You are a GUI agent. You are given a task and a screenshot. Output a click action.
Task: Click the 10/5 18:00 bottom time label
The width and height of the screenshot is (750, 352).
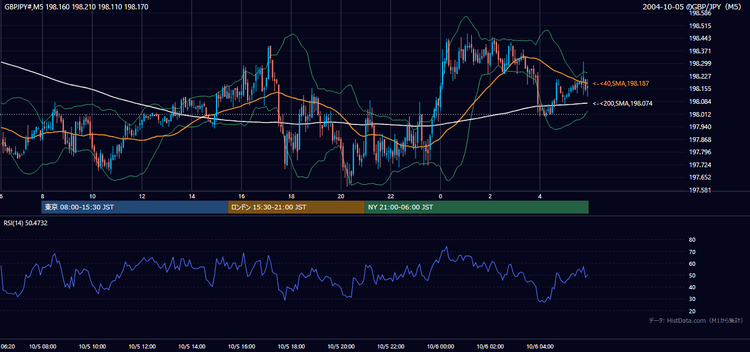point(291,347)
